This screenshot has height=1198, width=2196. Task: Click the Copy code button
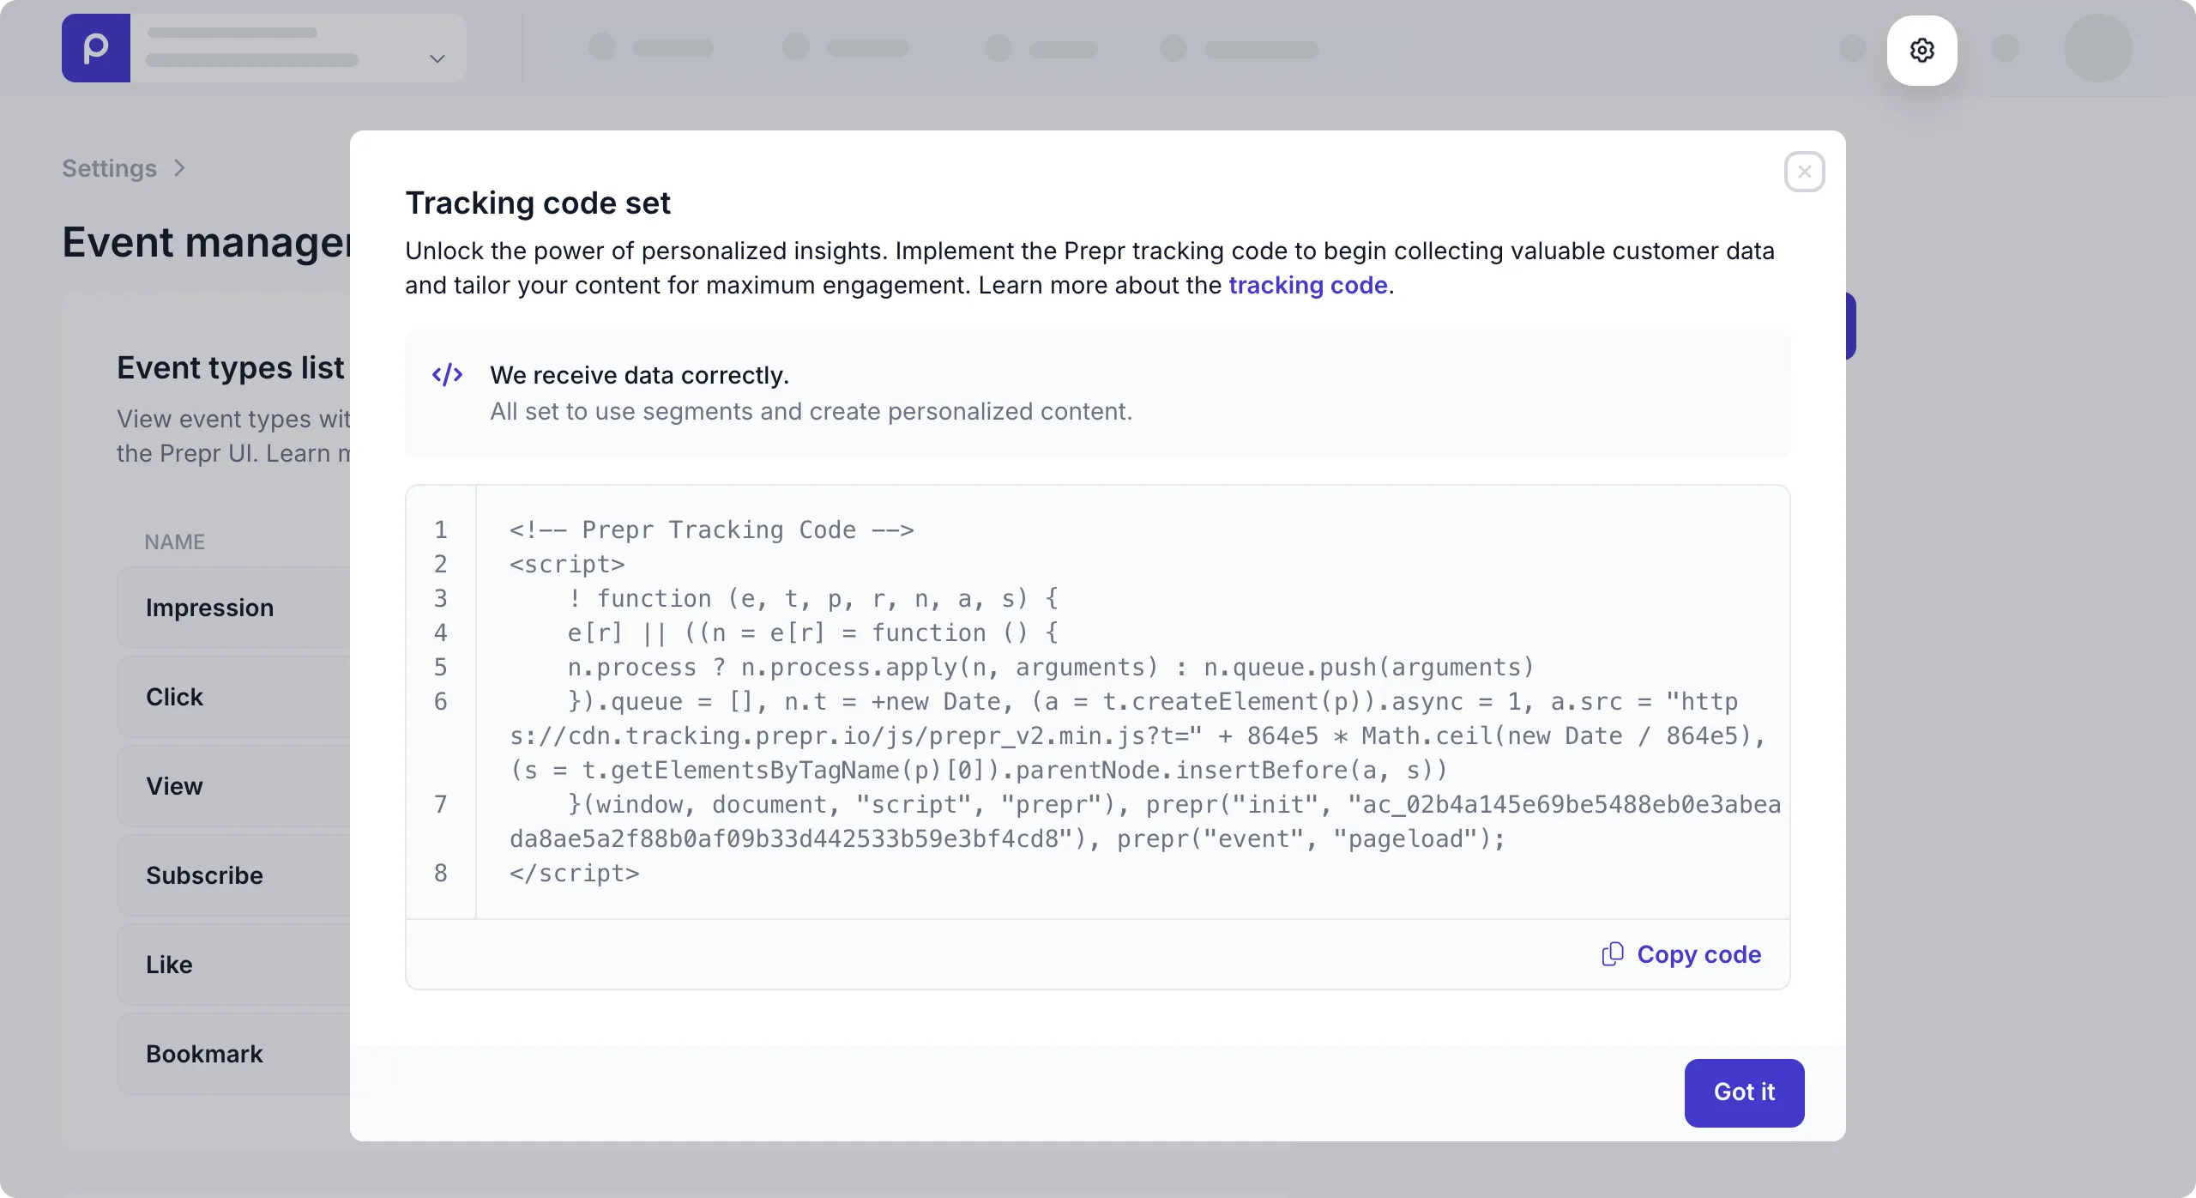point(1698,954)
